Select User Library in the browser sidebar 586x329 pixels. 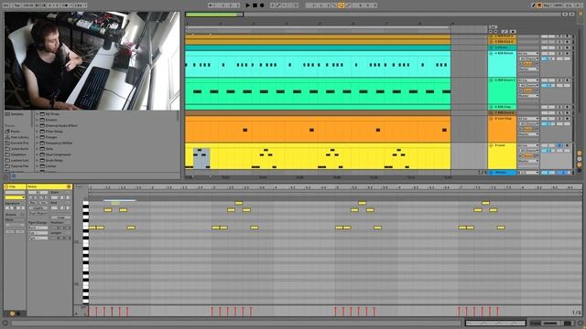16,137
